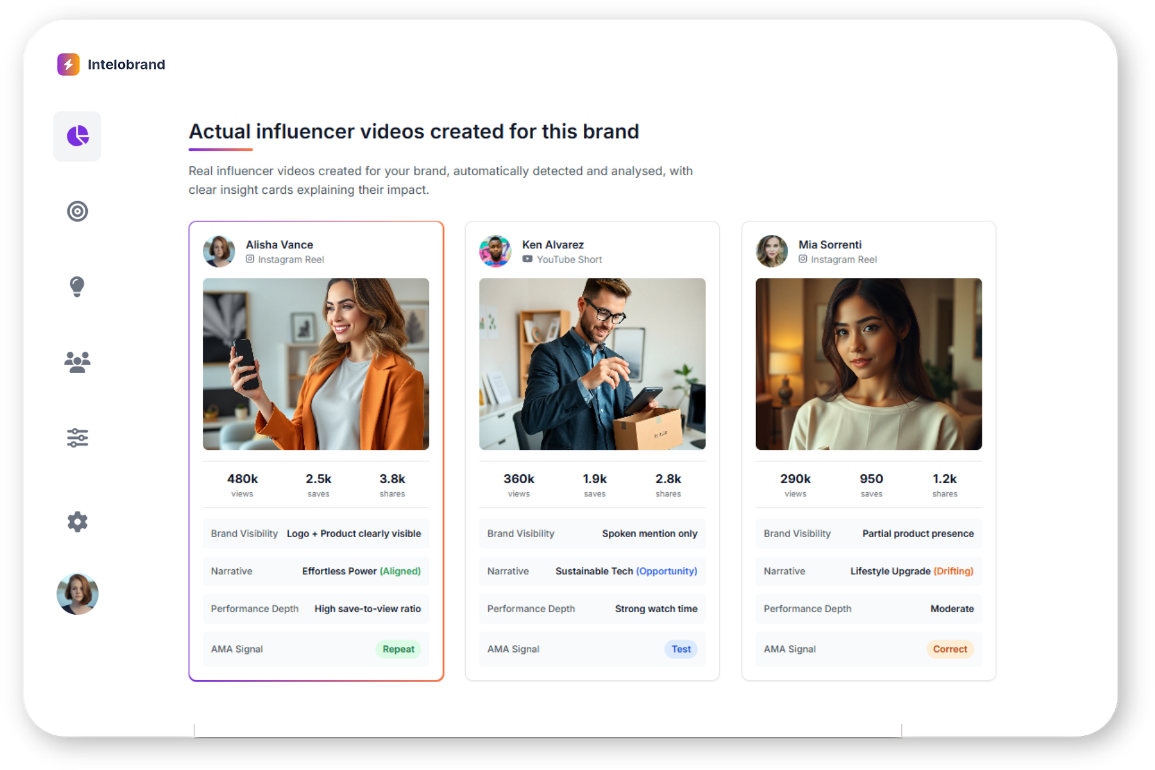Click the user profile avatar in sidebar
The width and height of the screenshot is (1155, 770).
coord(77,594)
